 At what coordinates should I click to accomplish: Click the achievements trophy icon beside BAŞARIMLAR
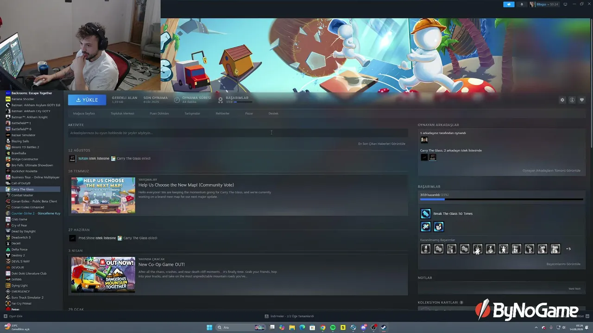pos(221,99)
